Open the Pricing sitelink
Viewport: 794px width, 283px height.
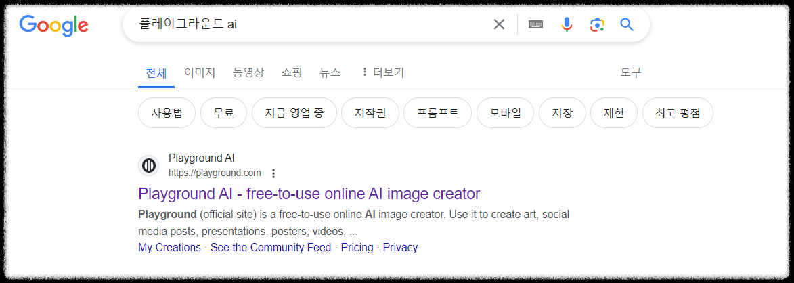(x=357, y=248)
